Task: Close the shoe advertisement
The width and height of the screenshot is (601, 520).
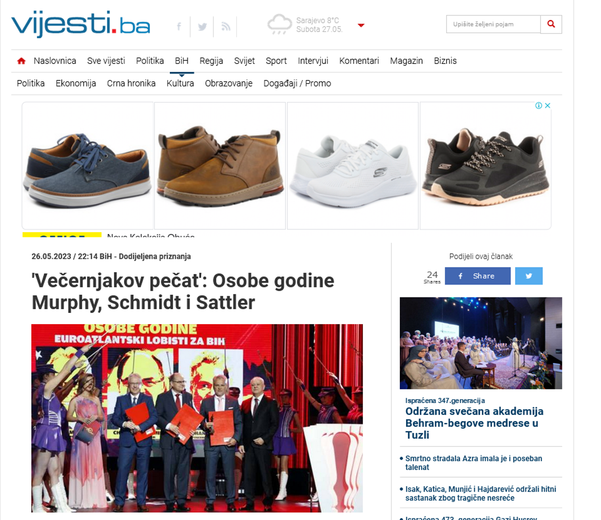Action: click(x=547, y=105)
